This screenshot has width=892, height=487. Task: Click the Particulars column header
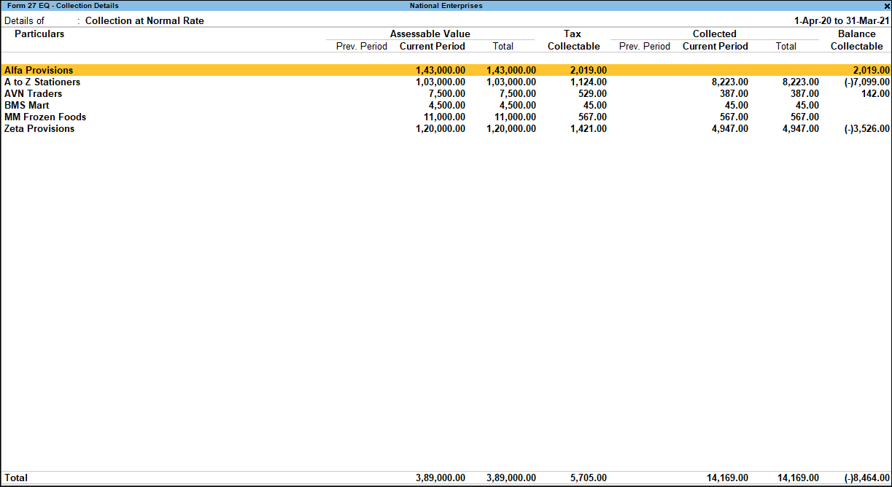39,34
